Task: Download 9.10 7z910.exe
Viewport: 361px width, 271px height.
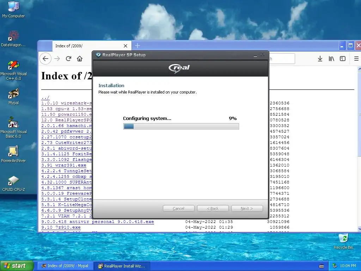Action: 61,227
